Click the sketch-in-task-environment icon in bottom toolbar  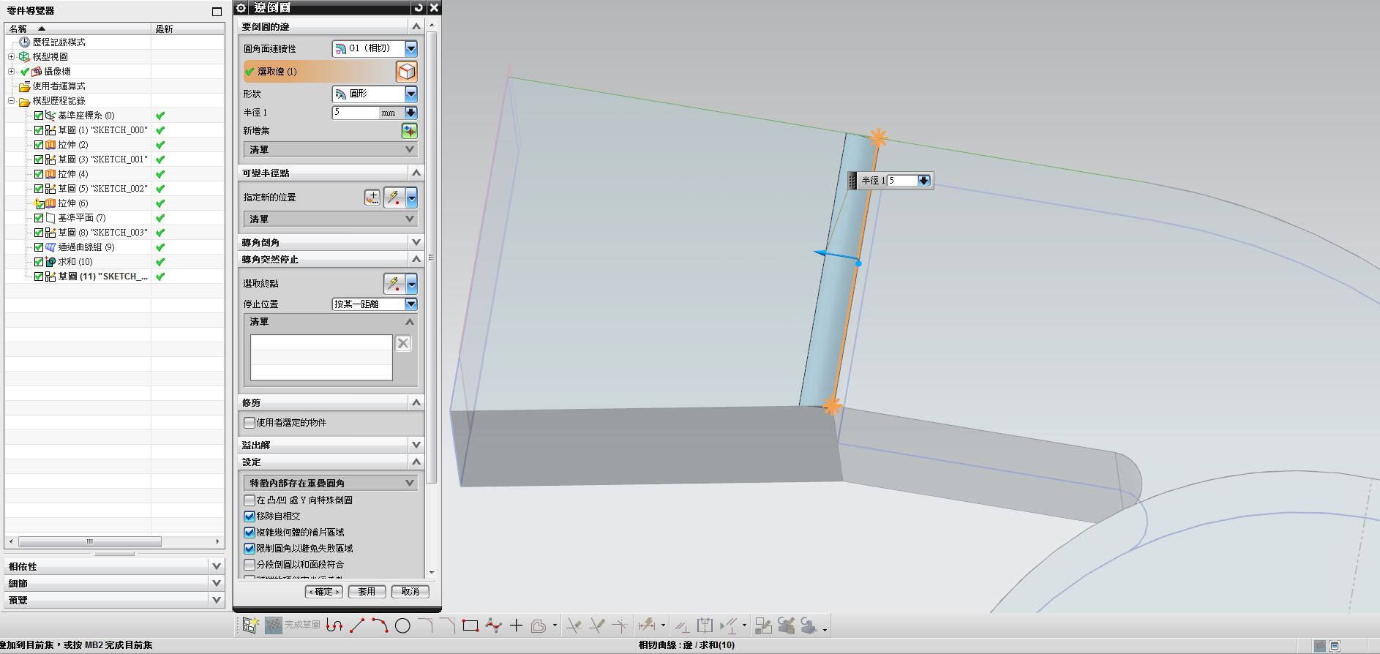coord(250,625)
